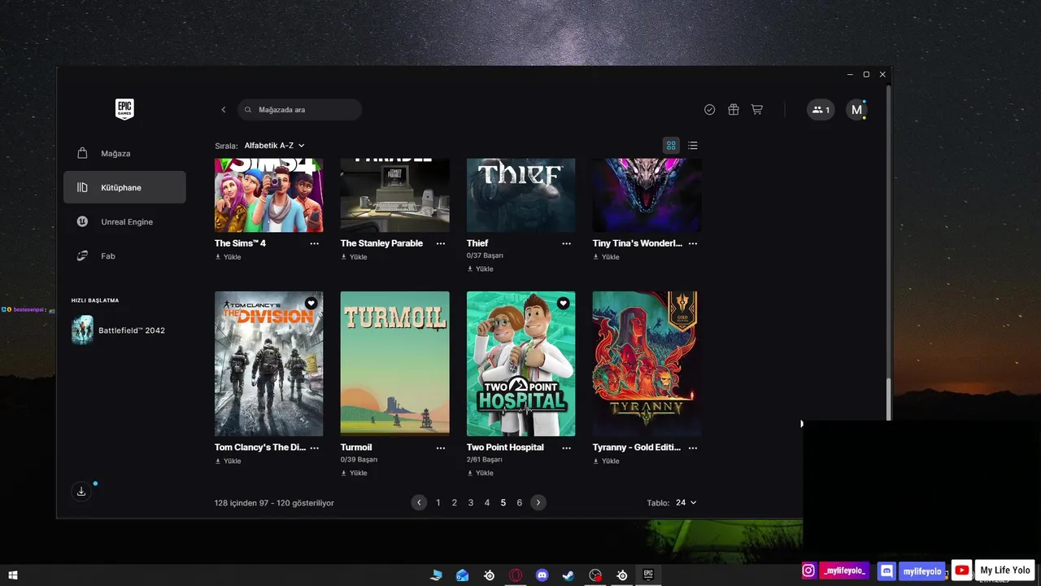Install Tyranny Gold Edition via Yükle

pos(606,461)
